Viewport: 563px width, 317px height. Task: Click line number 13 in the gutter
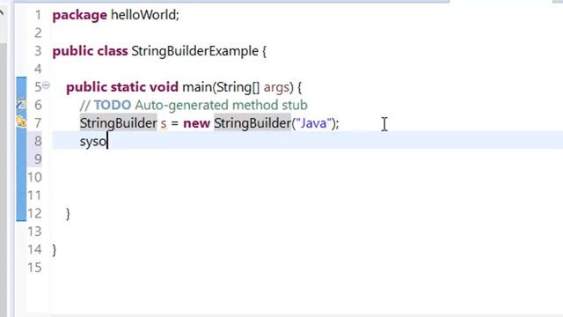click(x=35, y=231)
